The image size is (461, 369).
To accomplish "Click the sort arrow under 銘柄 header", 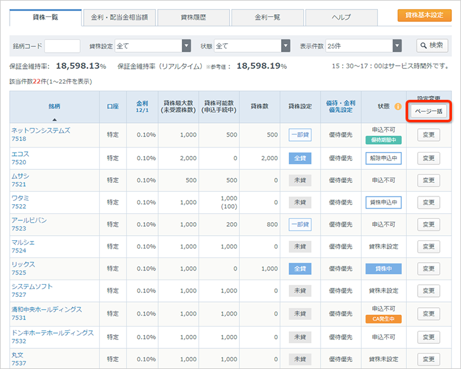I will click(x=54, y=119).
